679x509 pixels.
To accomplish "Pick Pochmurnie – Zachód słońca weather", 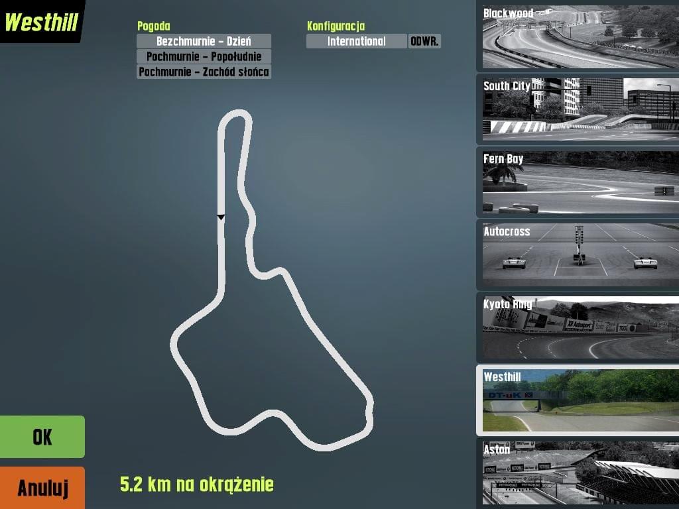I will coord(204,72).
